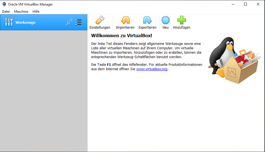Click the pin icon in Werkzeuge row
Screen dimensions: 265x152
point(69,22)
